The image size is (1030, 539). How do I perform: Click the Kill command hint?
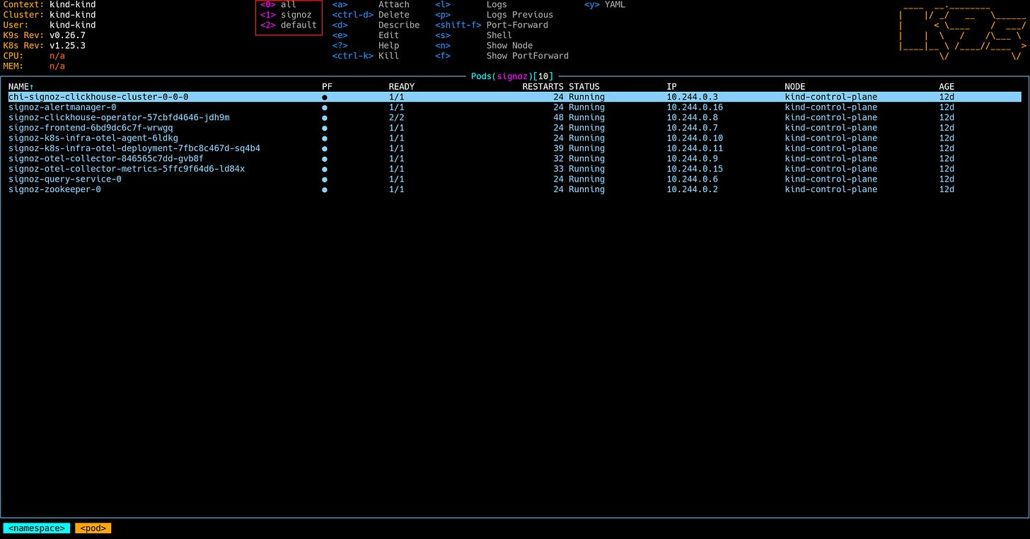point(366,56)
